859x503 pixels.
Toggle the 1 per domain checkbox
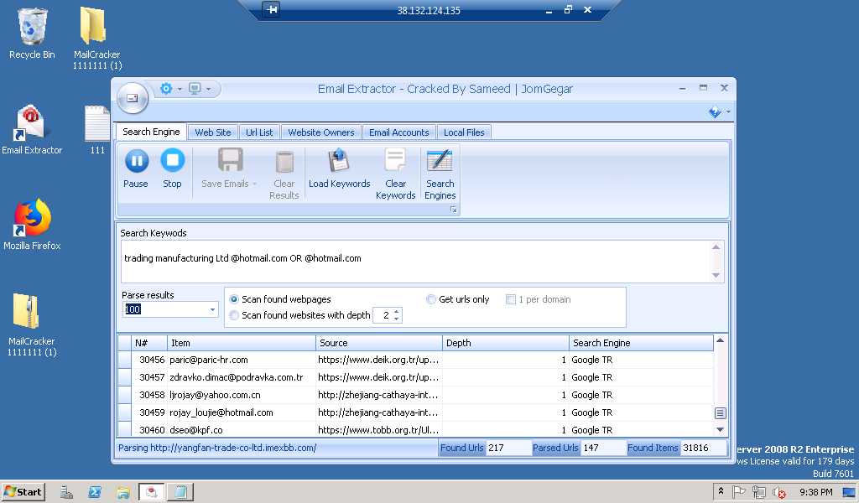(x=511, y=299)
